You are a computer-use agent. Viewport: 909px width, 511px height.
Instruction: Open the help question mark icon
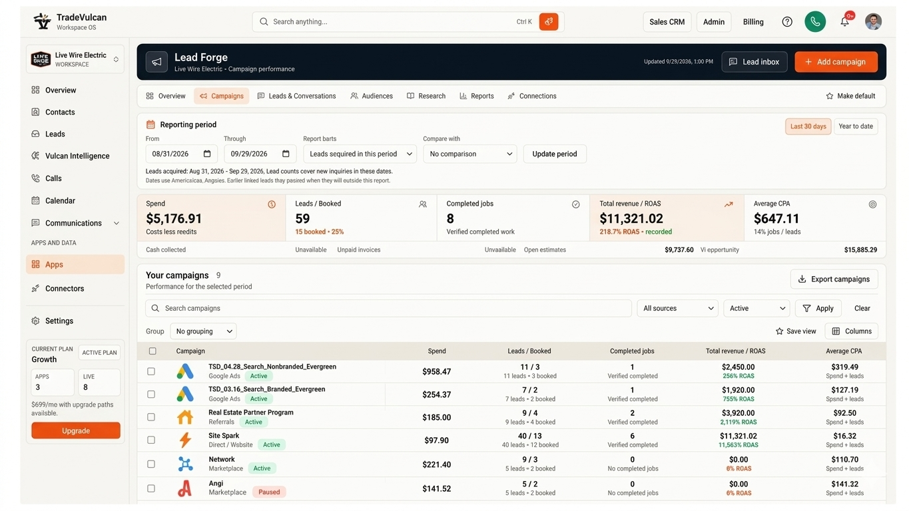[787, 22]
